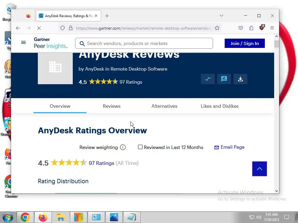The width and height of the screenshot is (298, 223).
Task: Open the Notepad taskbar icon
Action: coord(132,217)
